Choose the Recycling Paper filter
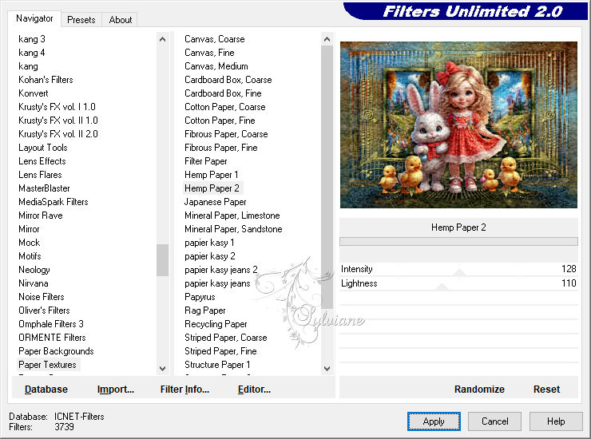 (x=216, y=324)
